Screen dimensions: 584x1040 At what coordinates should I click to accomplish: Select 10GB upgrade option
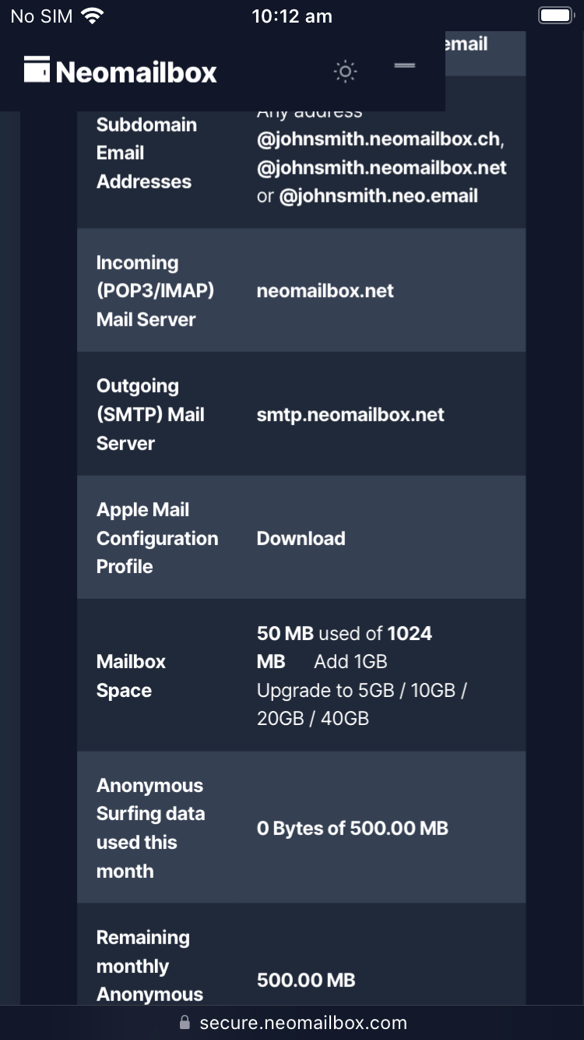[x=433, y=690]
